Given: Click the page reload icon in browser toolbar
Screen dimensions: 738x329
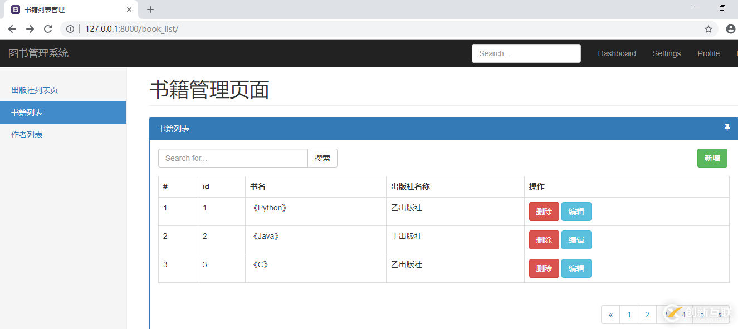Looking at the screenshot, I should (x=47, y=28).
